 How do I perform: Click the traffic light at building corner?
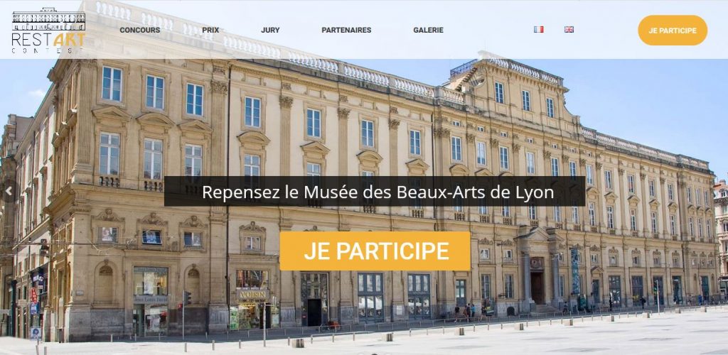pos(186,298)
